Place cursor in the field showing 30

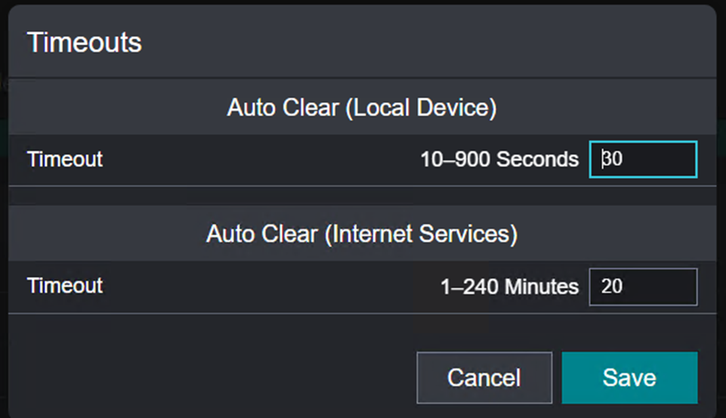643,159
